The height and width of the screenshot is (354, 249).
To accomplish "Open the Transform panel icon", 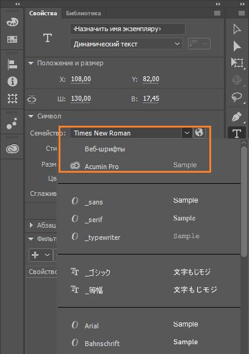I will [12, 98].
